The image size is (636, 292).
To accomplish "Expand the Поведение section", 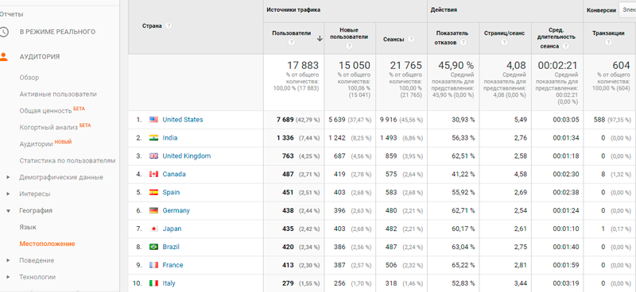I will pyautogui.click(x=8, y=260).
